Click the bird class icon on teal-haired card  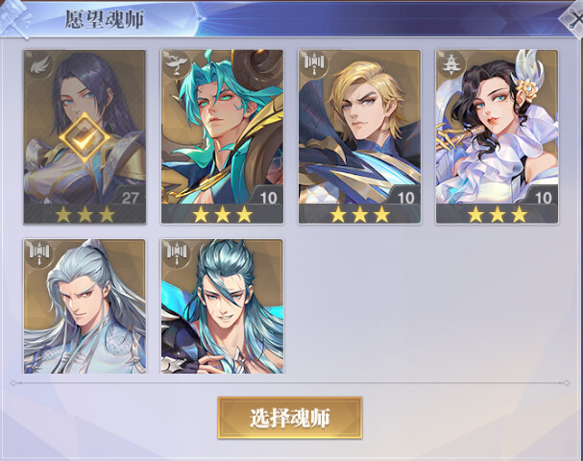(177, 64)
